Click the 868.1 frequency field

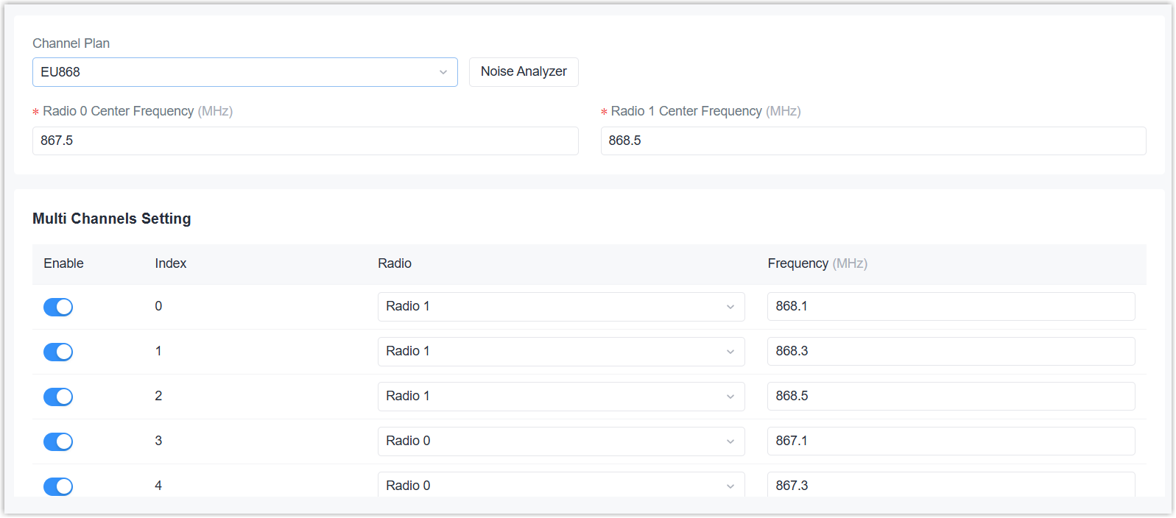pyautogui.click(x=950, y=307)
